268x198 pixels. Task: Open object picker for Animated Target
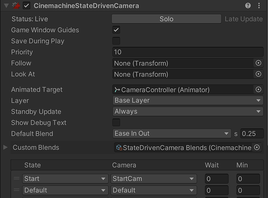[258, 89]
